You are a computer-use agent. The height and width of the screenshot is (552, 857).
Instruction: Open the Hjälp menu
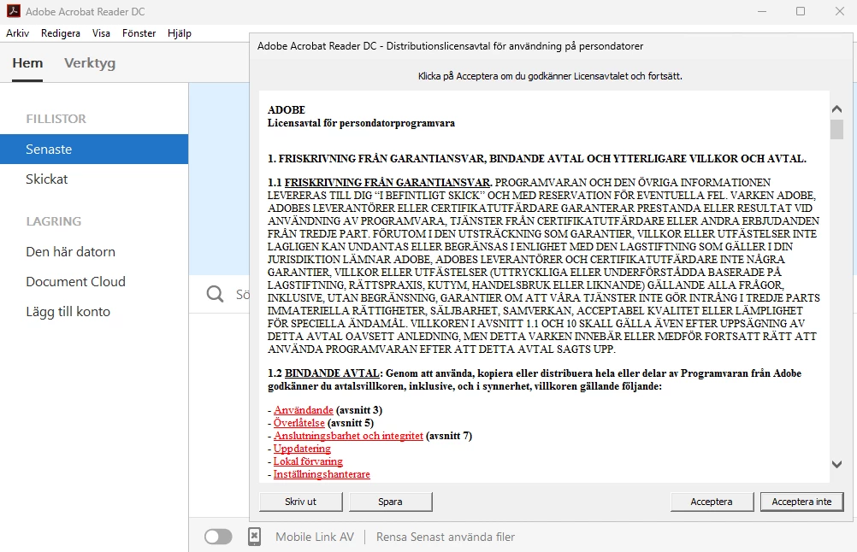(180, 33)
